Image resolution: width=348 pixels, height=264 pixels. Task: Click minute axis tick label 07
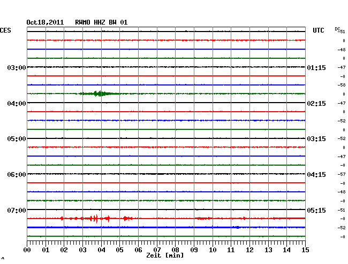pos(157,250)
